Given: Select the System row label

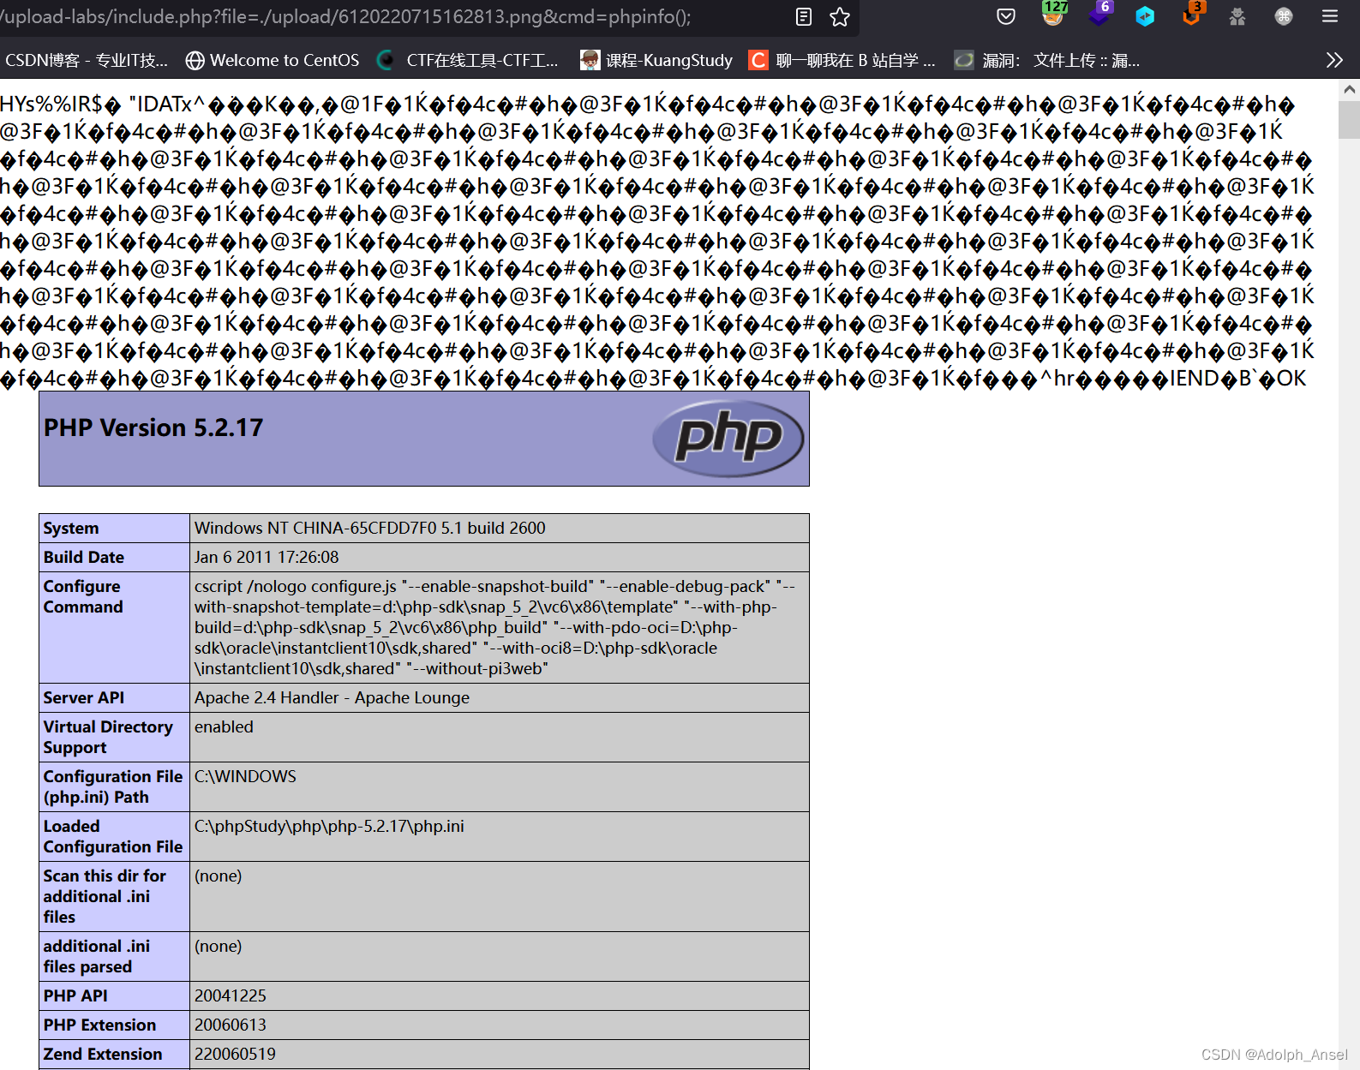Looking at the screenshot, I should 71,529.
